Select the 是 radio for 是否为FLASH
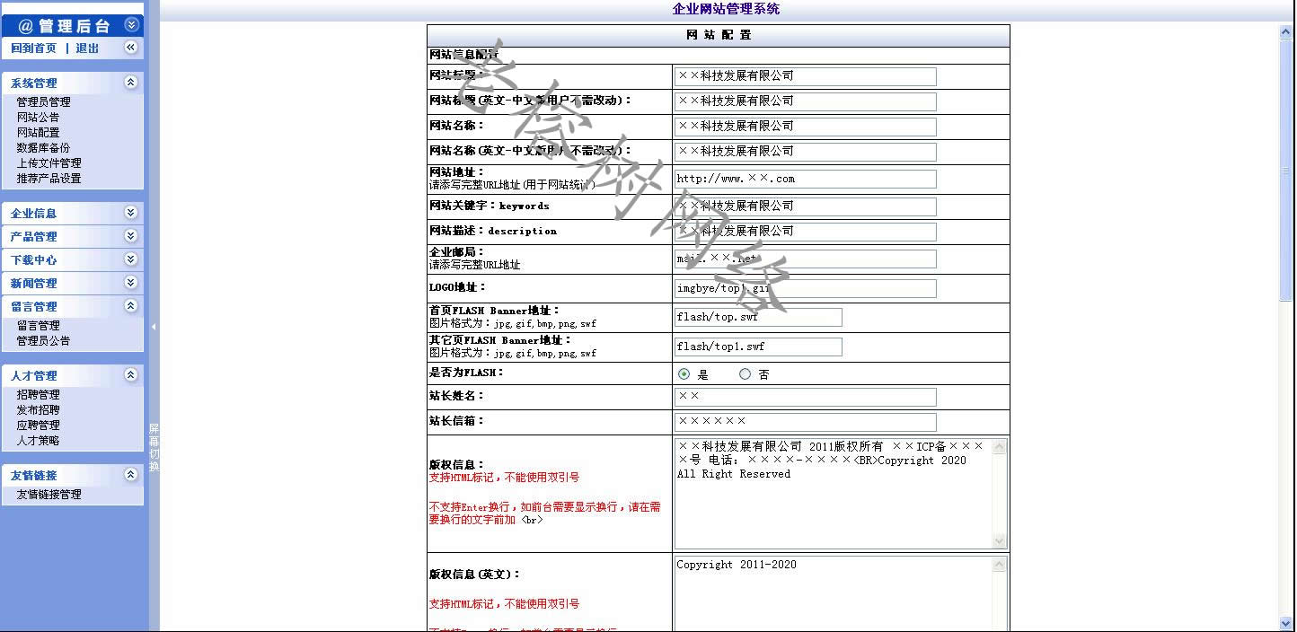 (684, 374)
